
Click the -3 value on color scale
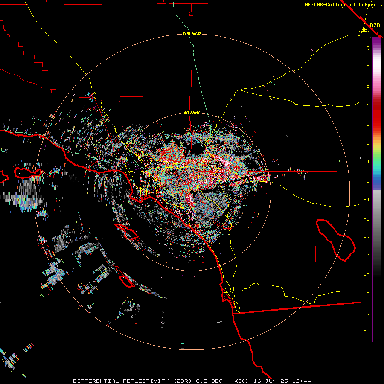click(367, 238)
